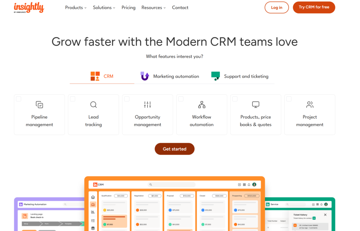This screenshot has height=231, width=360.
Task: Click the 'Marketing Automation' preview title
Action: tap(35, 204)
